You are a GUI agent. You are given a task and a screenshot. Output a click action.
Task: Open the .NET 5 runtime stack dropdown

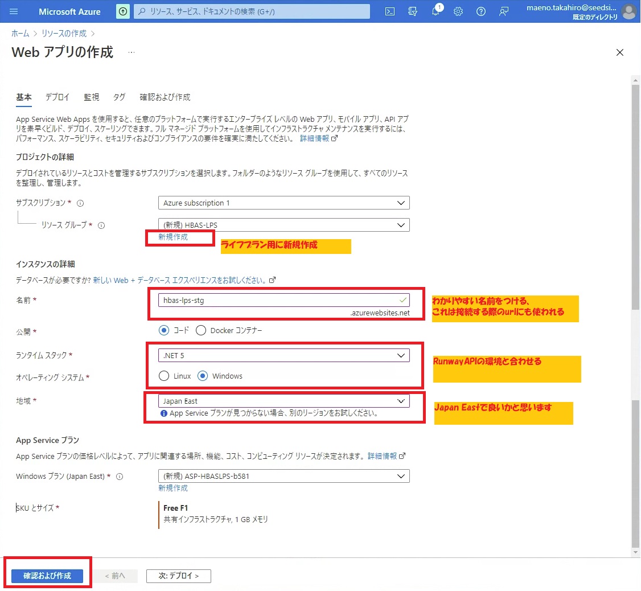[x=283, y=355]
